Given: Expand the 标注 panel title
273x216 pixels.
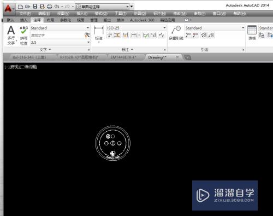Looking at the screenshot, I should tap(127, 50).
